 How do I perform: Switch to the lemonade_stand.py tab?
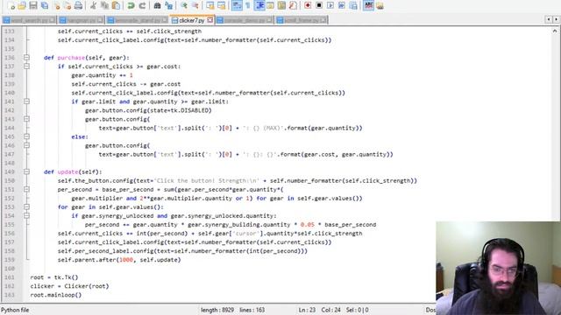138,20
